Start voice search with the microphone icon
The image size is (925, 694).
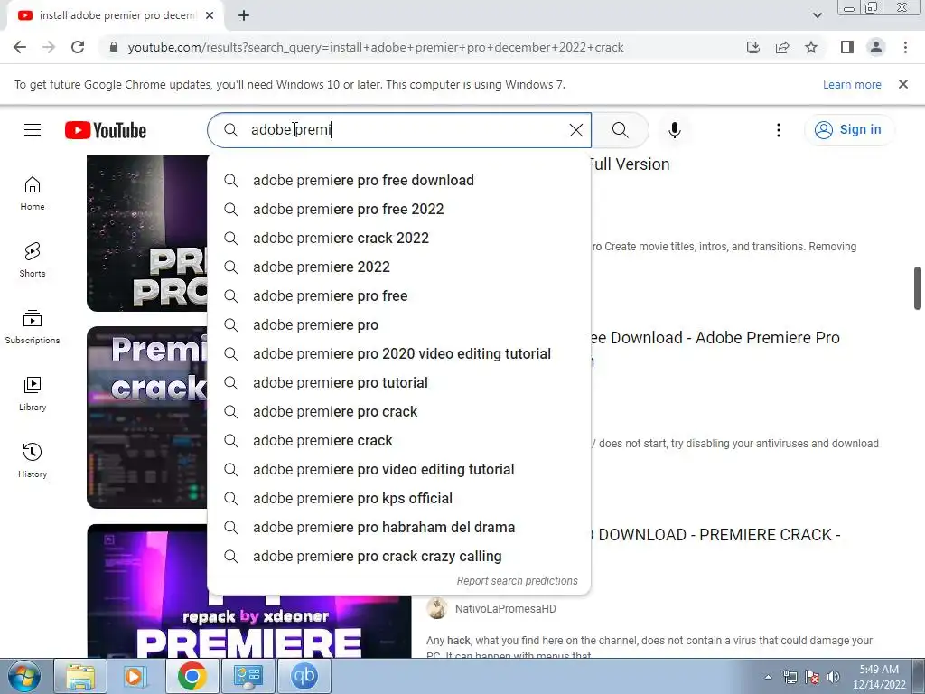[674, 130]
